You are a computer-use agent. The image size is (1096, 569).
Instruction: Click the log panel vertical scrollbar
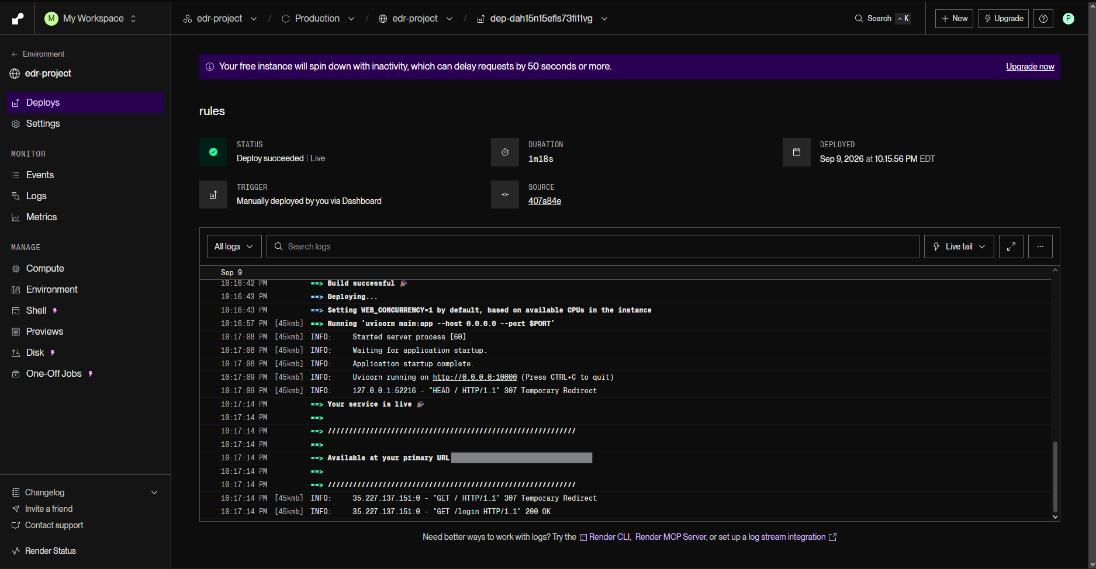(x=1055, y=477)
